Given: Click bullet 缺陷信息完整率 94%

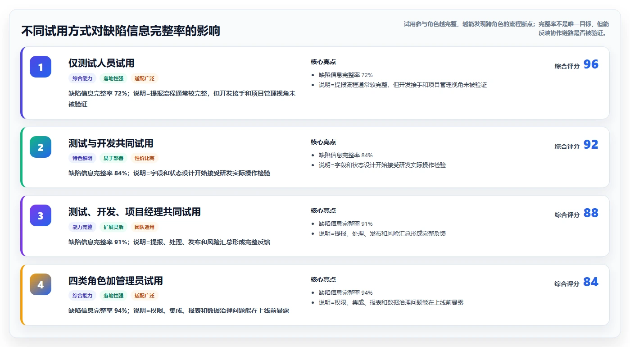Looking at the screenshot, I should [x=345, y=293].
